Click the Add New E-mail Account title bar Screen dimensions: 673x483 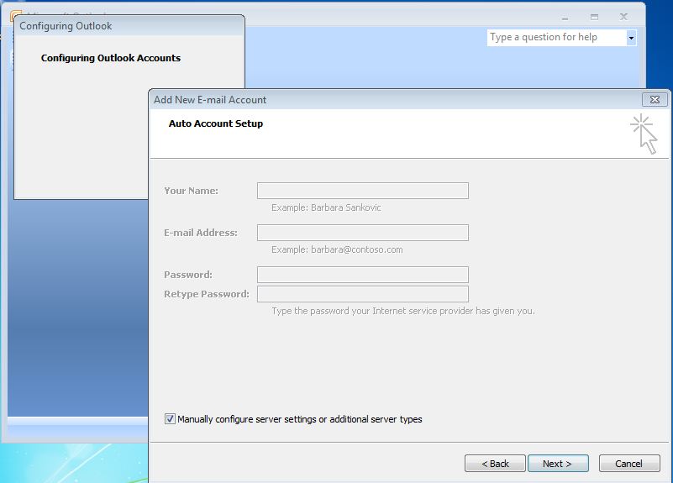[395, 99]
